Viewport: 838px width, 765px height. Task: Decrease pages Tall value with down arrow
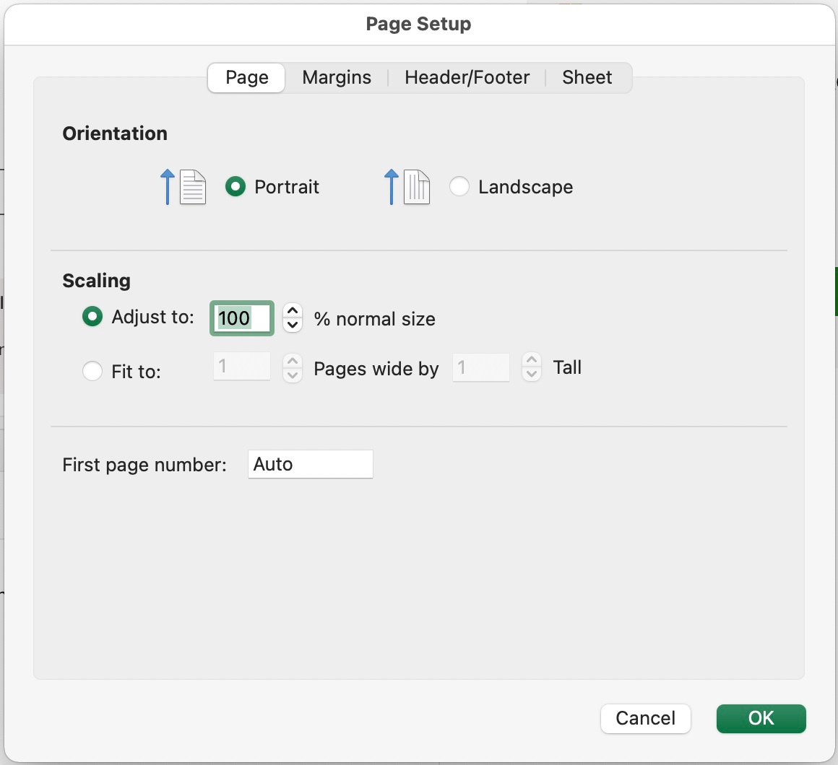(532, 374)
